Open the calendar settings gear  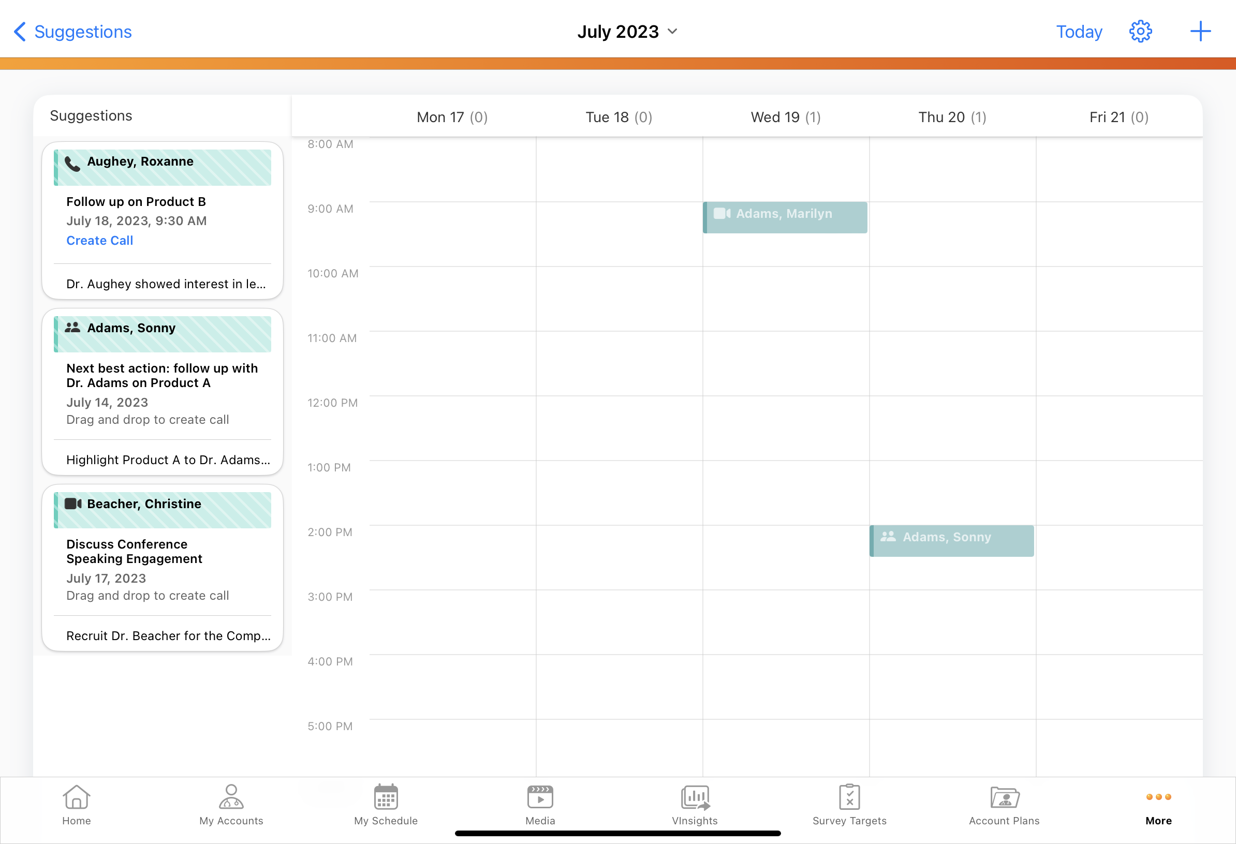click(x=1140, y=32)
